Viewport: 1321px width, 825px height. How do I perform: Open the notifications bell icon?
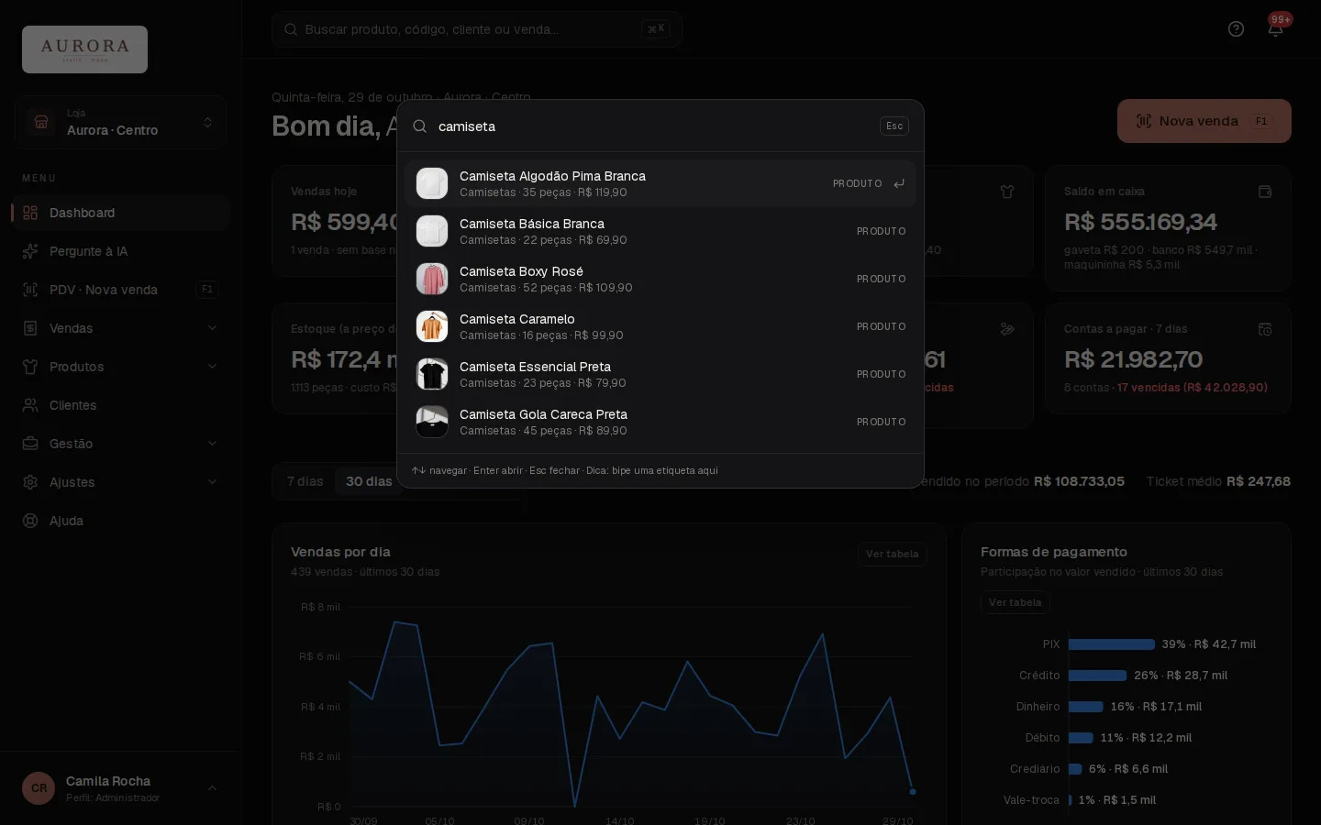coord(1275,29)
